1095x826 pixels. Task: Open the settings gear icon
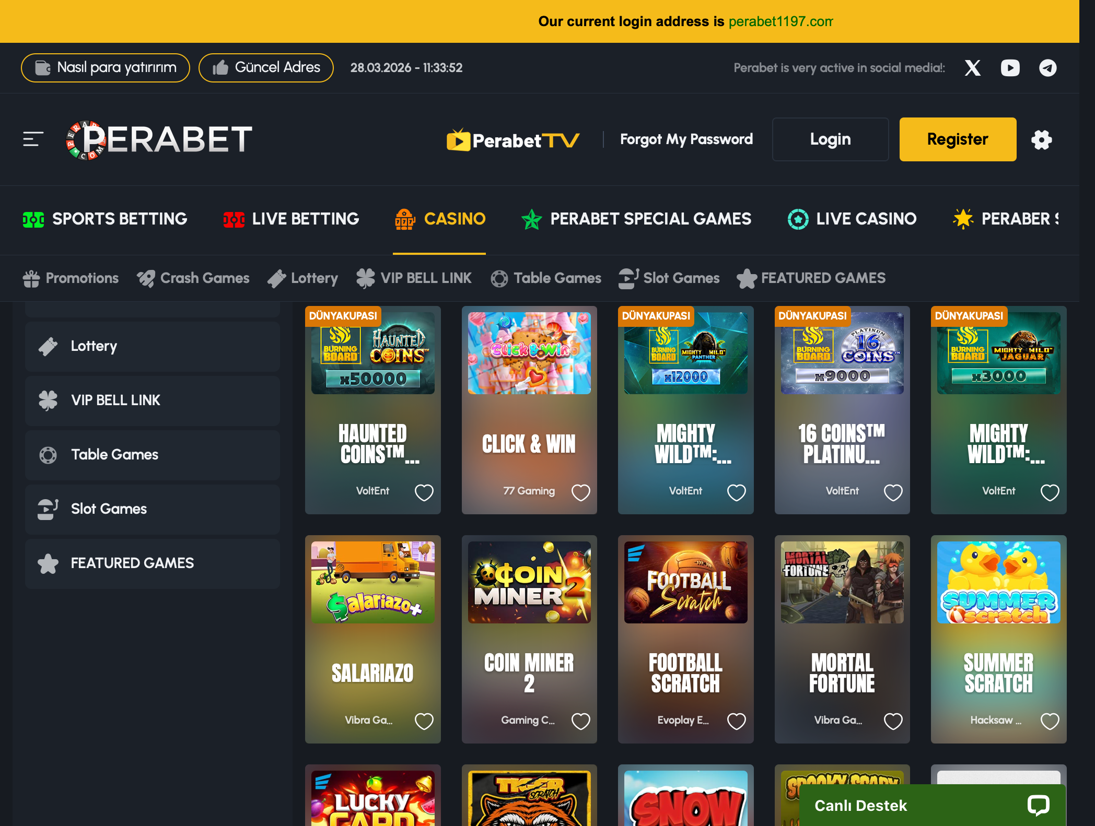[1042, 139]
